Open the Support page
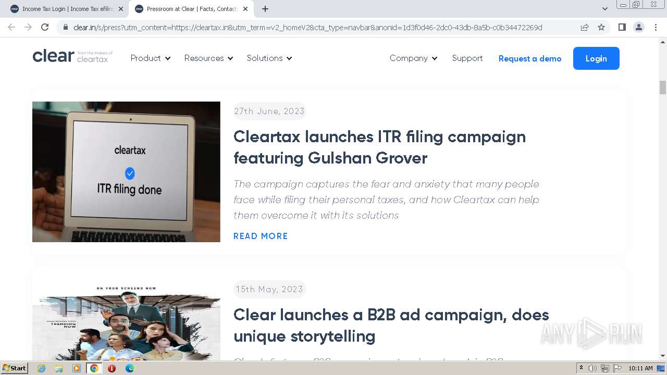Screen dimensions: 667x375 tap(467, 58)
